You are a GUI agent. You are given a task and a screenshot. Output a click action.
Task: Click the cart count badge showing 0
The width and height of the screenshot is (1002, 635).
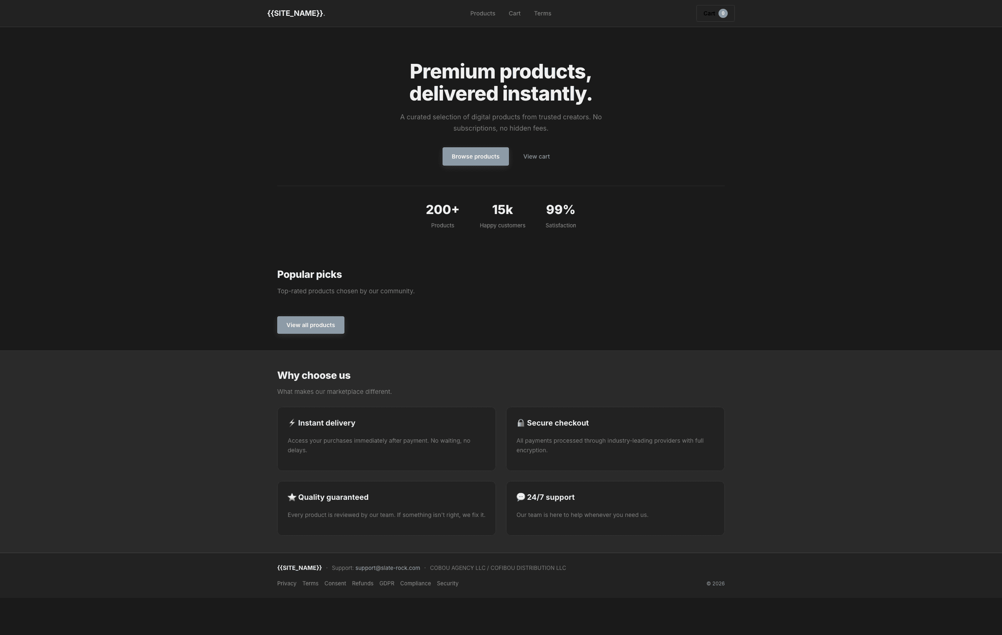(x=723, y=13)
